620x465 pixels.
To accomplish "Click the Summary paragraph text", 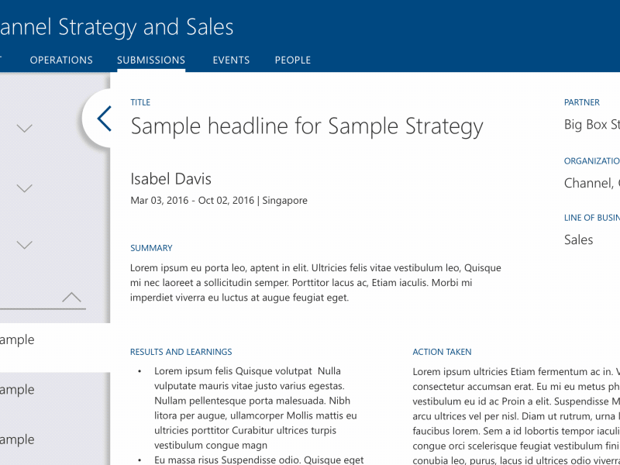I will click(x=316, y=283).
